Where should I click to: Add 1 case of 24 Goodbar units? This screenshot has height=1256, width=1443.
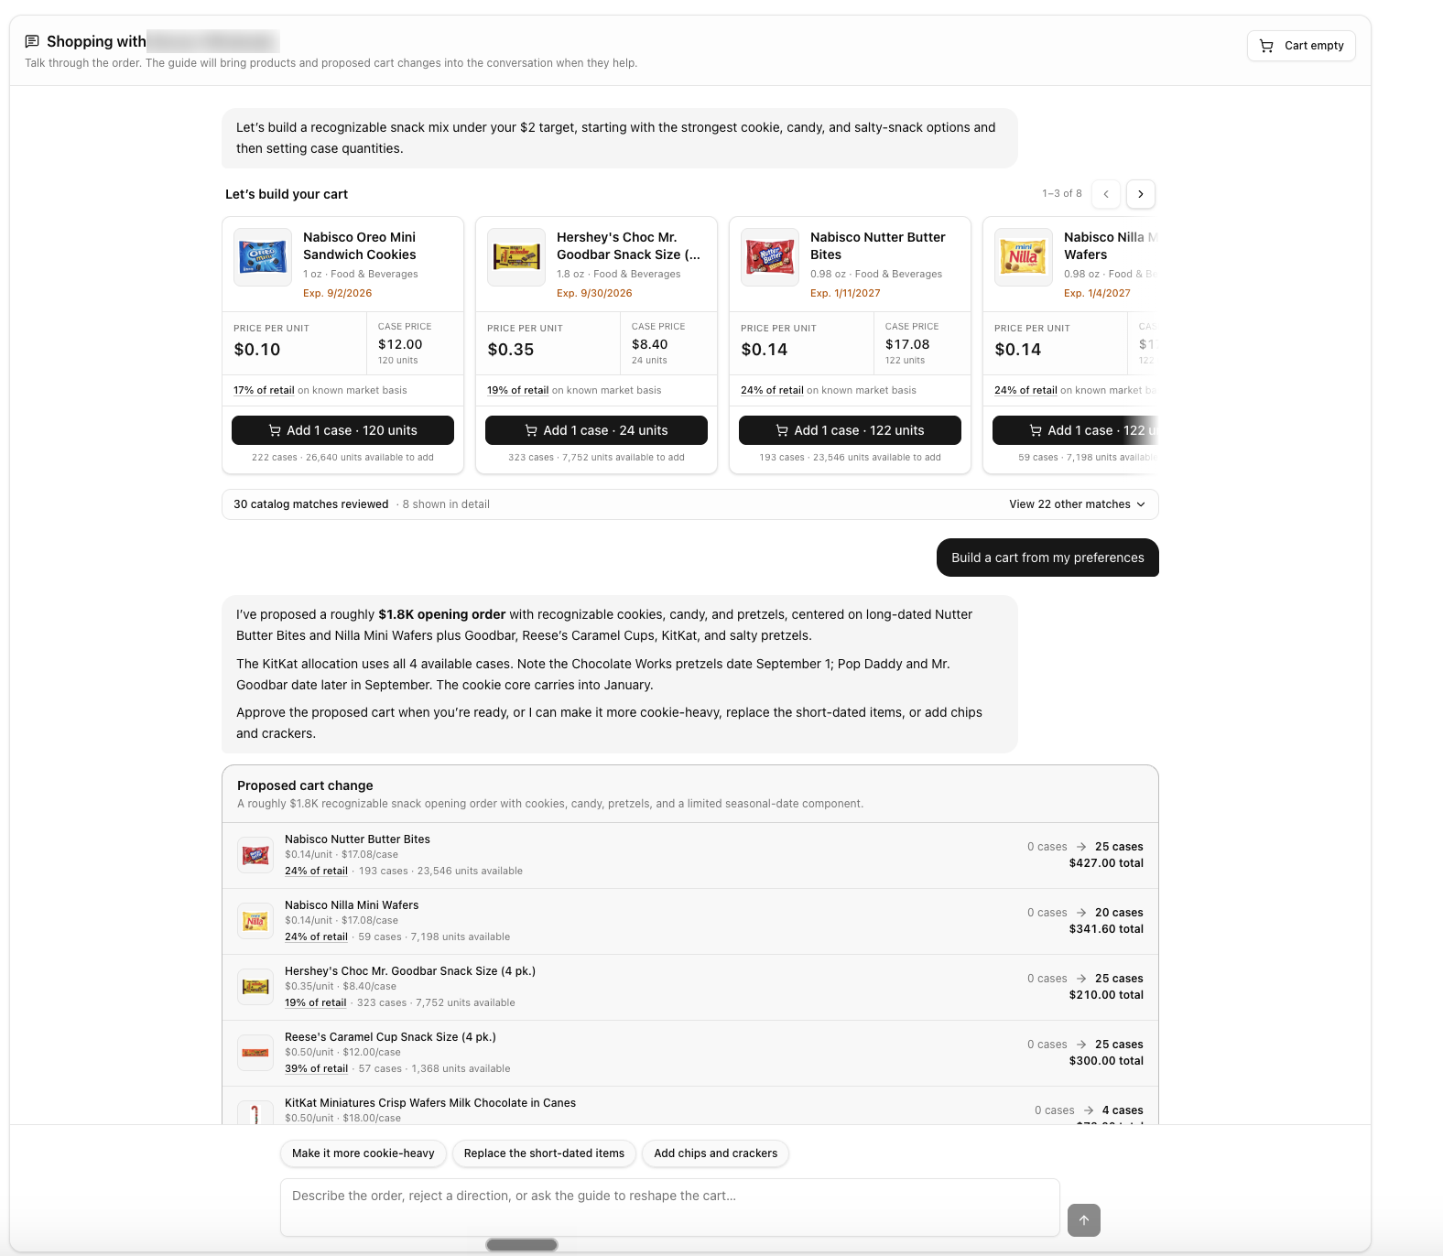[x=596, y=430]
